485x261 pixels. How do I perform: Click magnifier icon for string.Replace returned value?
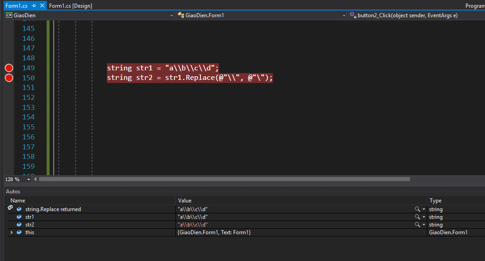coord(417,209)
